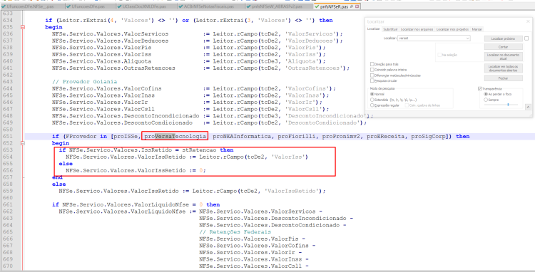The width and height of the screenshot is (535, 272).
Task: Click 'ValorIssRetido' string on line 659
Action: [x=292, y=191]
